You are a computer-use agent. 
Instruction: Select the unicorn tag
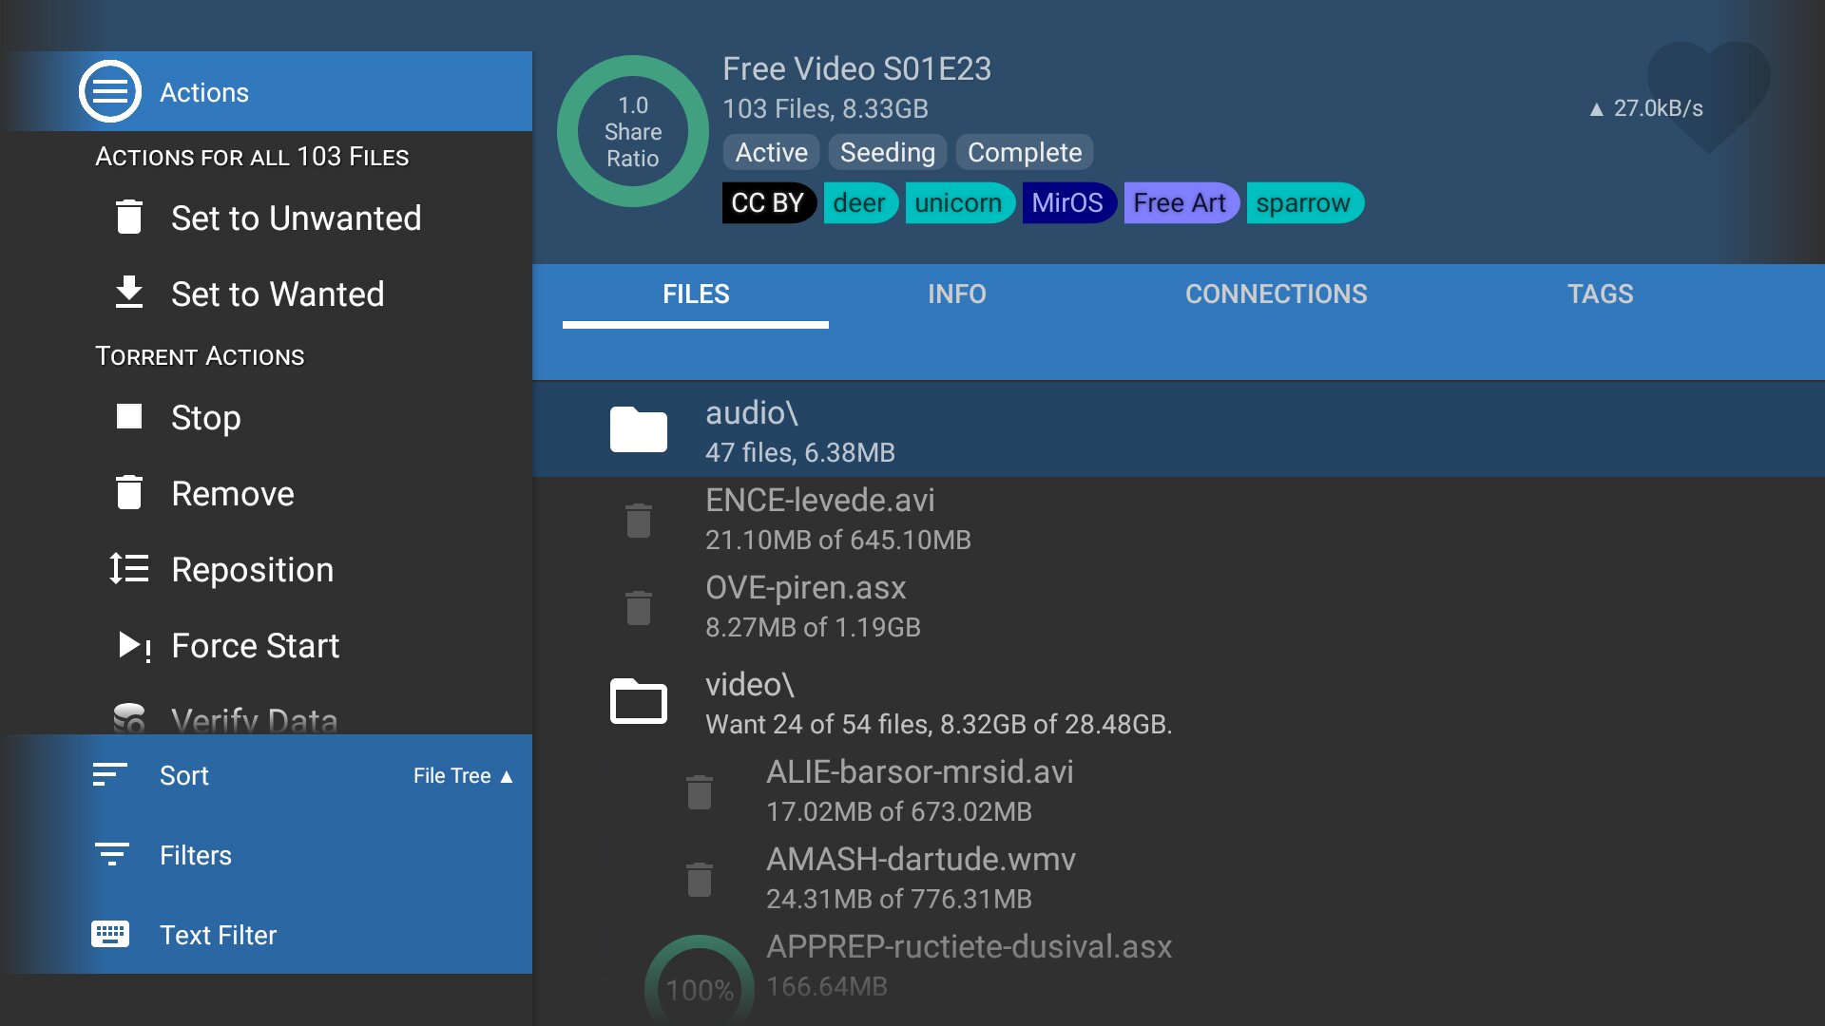(x=958, y=203)
